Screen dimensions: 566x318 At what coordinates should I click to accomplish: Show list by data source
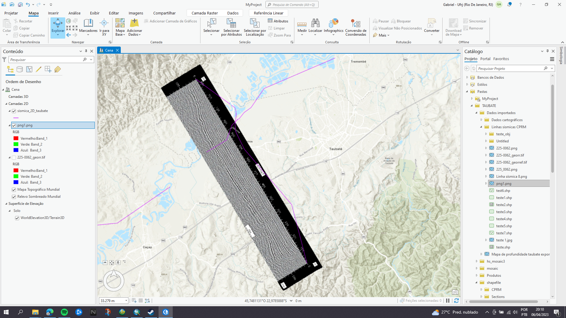(20, 69)
